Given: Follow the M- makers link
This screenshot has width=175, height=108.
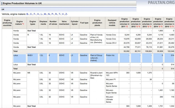Looking at the screenshot, I should tap(45, 14).
